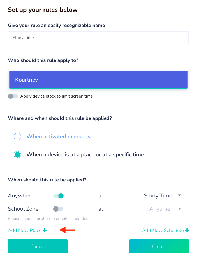206x261 pixels.
Task: Click the 'When activated manually' label text
Action: click(x=58, y=137)
